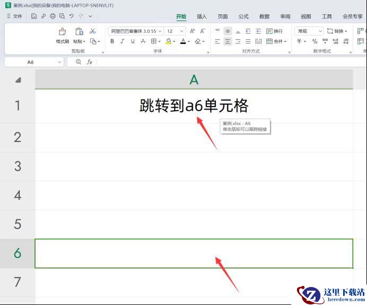
Task: Open the 公式 (Formulas) tab
Action: (x=243, y=16)
